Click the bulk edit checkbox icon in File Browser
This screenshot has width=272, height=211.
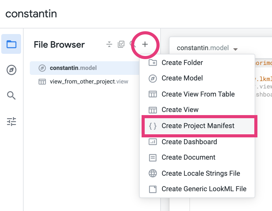[121, 44]
